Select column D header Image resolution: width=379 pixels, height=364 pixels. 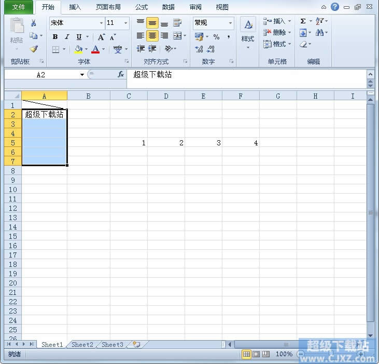166,96
